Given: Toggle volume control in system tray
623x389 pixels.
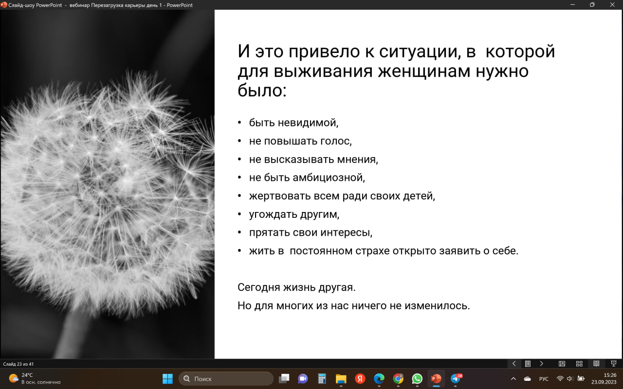Looking at the screenshot, I should pyautogui.click(x=570, y=379).
